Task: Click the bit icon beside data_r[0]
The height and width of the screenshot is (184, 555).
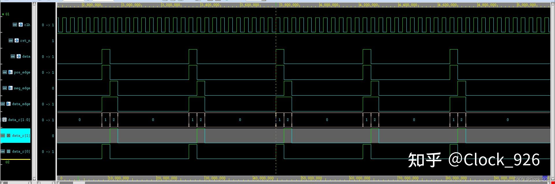Action: [x=8, y=151]
